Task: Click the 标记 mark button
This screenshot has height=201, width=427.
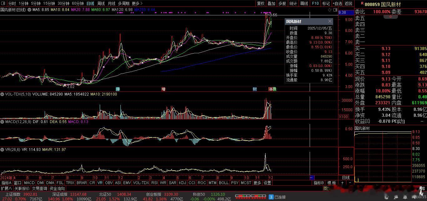Action: click(x=326, y=3)
